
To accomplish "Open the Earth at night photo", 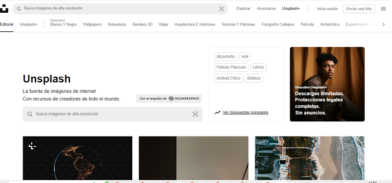I will pos(77,158).
